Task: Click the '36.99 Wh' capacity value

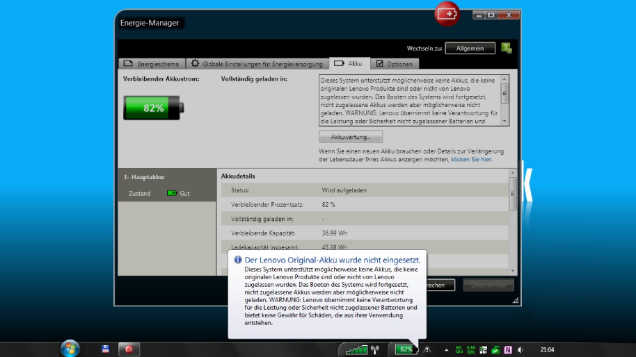Action: pyautogui.click(x=334, y=233)
